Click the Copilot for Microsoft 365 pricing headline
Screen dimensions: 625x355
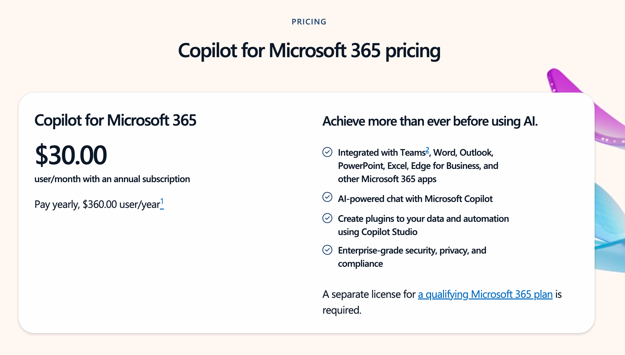pyautogui.click(x=309, y=51)
